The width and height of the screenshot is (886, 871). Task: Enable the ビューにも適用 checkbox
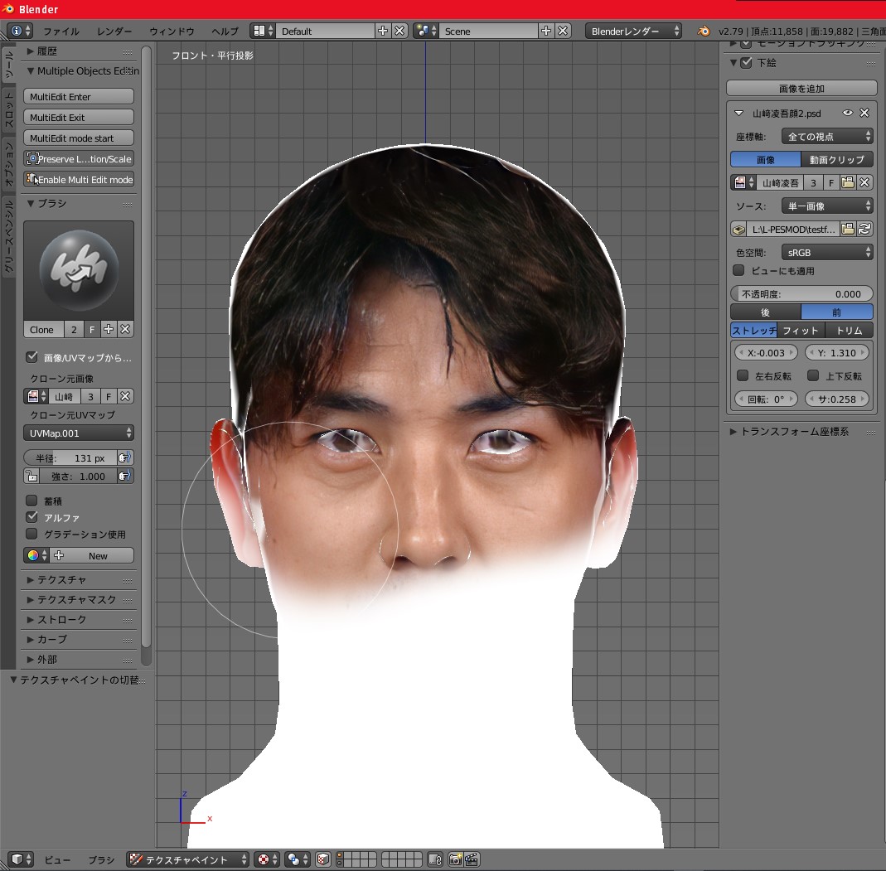[x=738, y=270]
